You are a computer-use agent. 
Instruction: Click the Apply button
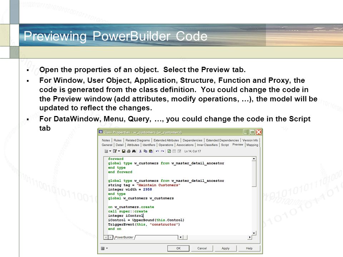click(x=225, y=248)
